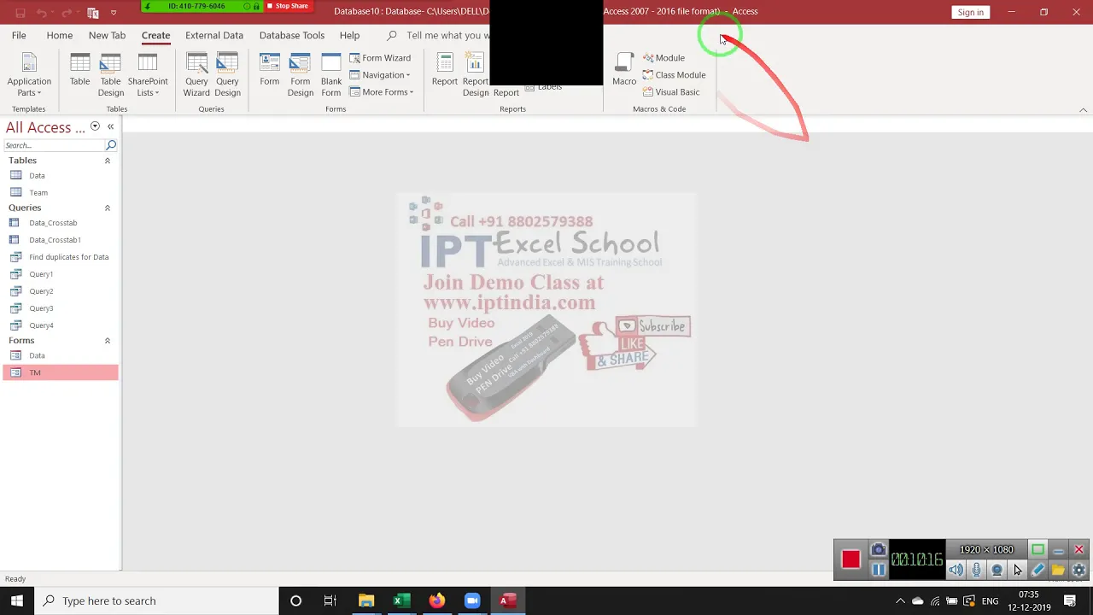Open Excel from the taskbar
This screenshot has width=1093, height=615.
click(401, 600)
